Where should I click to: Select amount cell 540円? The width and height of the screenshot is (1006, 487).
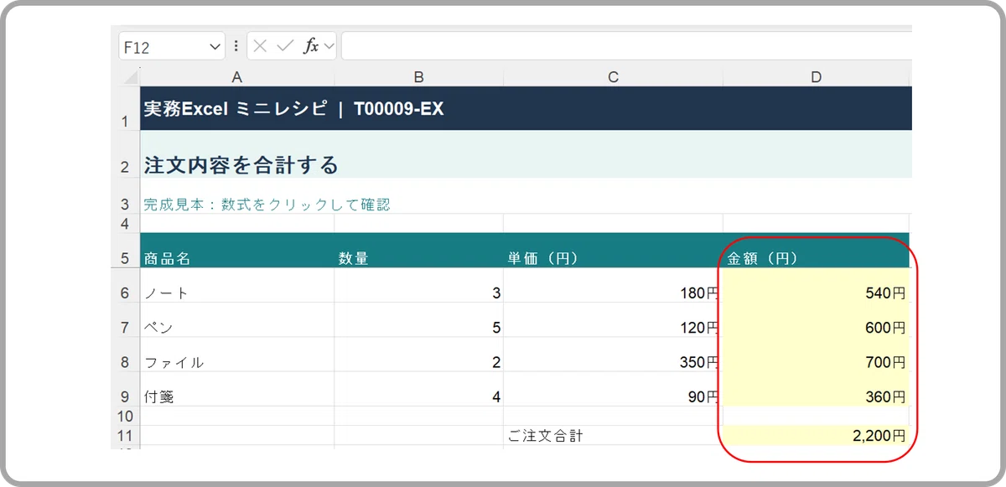point(816,285)
